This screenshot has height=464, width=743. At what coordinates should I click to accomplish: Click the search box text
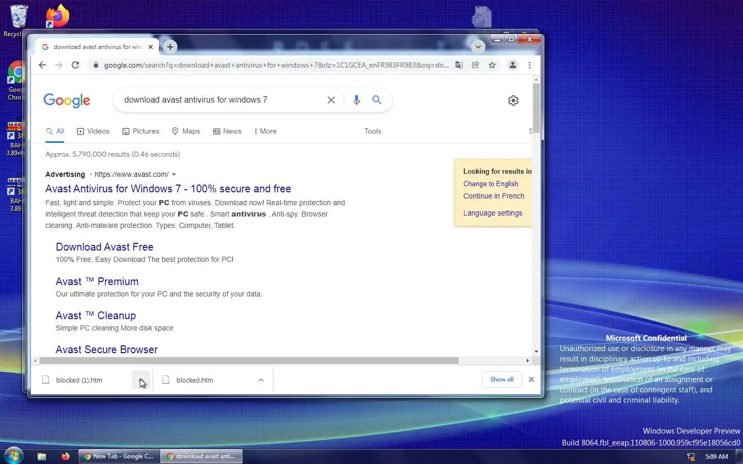click(196, 100)
